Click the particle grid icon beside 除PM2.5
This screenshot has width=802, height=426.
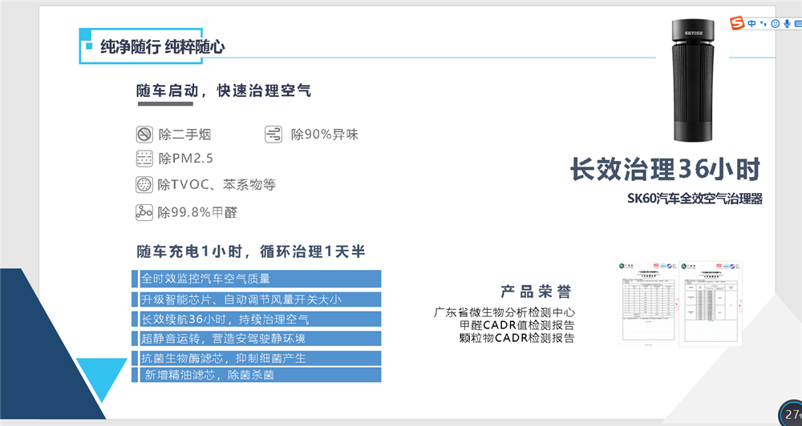click(x=144, y=159)
